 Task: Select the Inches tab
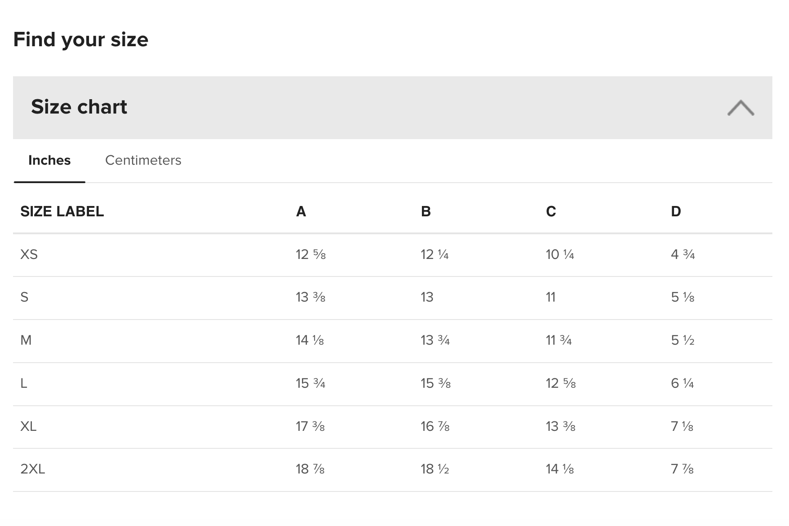click(49, 160)
